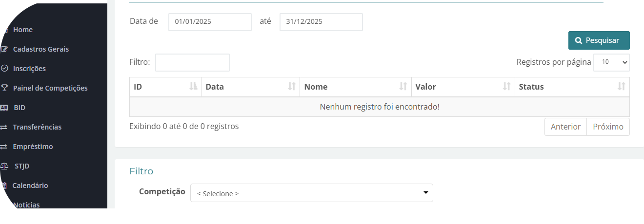
Task: Click the Inscrições checkmark icon
Action: [4, 69]
